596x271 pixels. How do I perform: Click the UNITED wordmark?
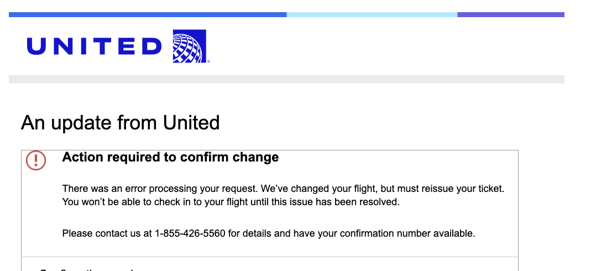(94, 46)
